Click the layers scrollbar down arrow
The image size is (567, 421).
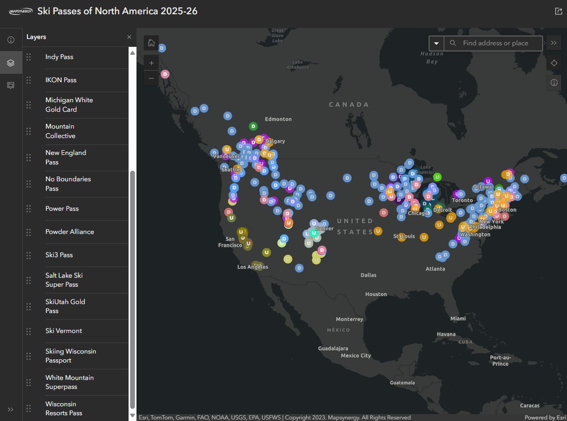pos(132,416)
